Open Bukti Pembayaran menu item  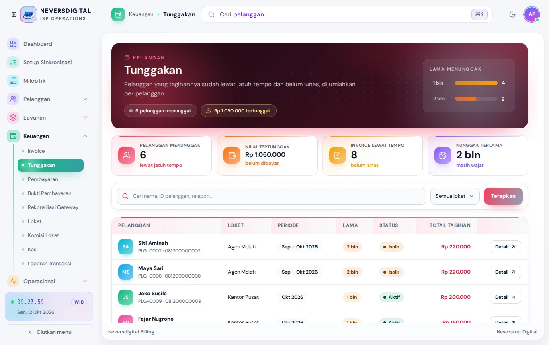[51, 193]
